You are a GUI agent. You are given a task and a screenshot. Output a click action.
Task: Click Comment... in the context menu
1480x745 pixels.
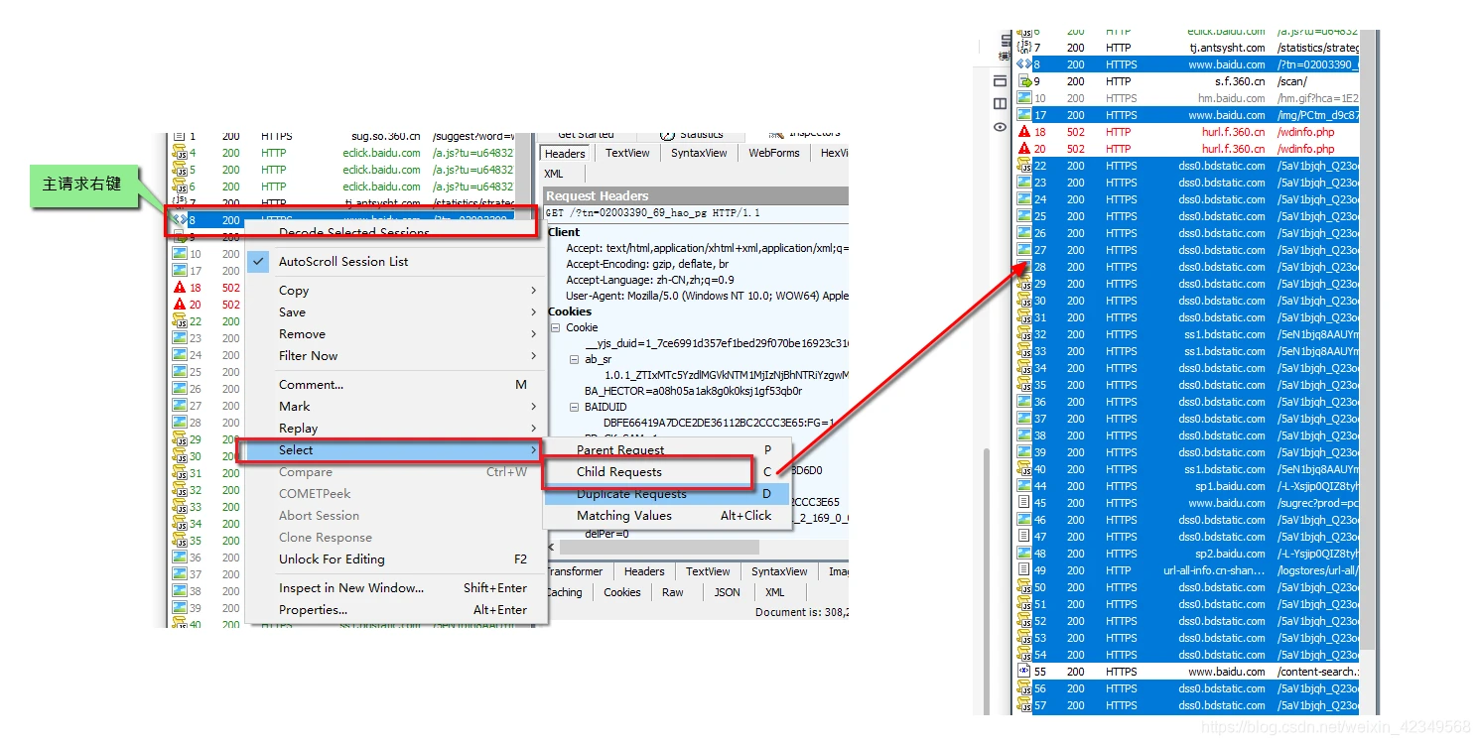[x=397, y=385]
